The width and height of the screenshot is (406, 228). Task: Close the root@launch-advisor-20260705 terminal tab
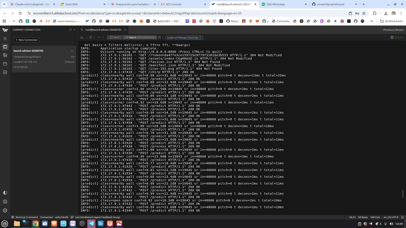tap(125, 30)
